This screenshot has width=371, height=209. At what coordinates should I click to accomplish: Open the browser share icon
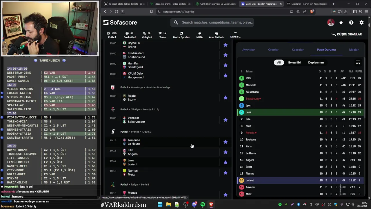[x=305, y=12]
